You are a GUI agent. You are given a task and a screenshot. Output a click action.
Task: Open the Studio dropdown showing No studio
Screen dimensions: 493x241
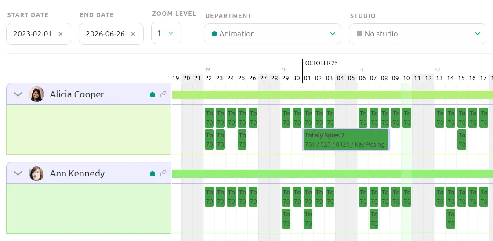(x=417, y=34)
